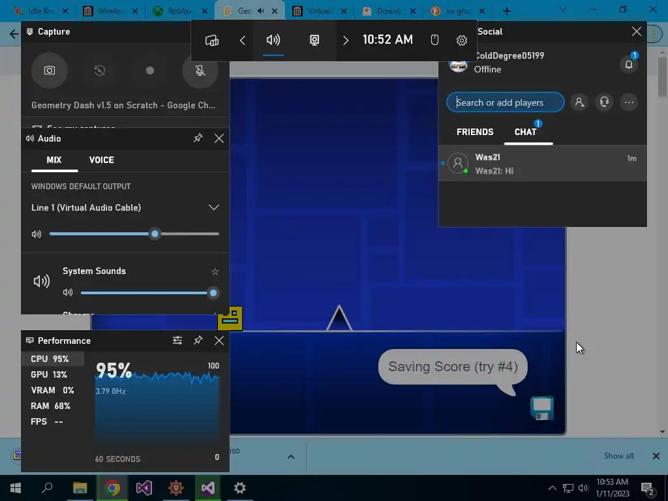
Task: Close the downloads bar
Action: pos(656,456)
